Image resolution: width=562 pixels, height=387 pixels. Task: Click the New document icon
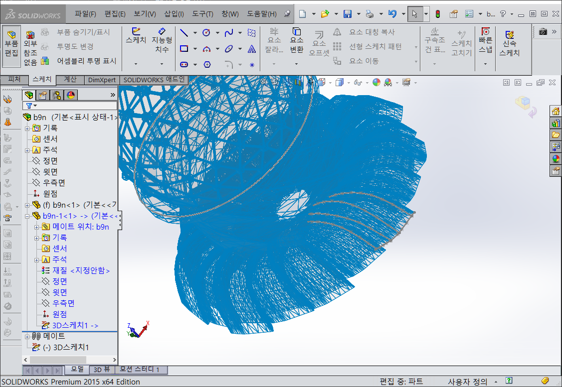tap(303, 14)
